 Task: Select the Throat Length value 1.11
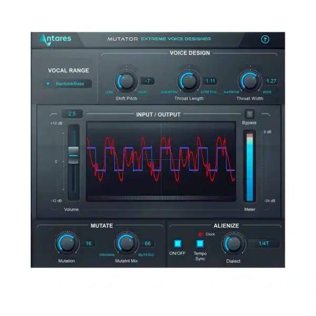coord(210,81)
